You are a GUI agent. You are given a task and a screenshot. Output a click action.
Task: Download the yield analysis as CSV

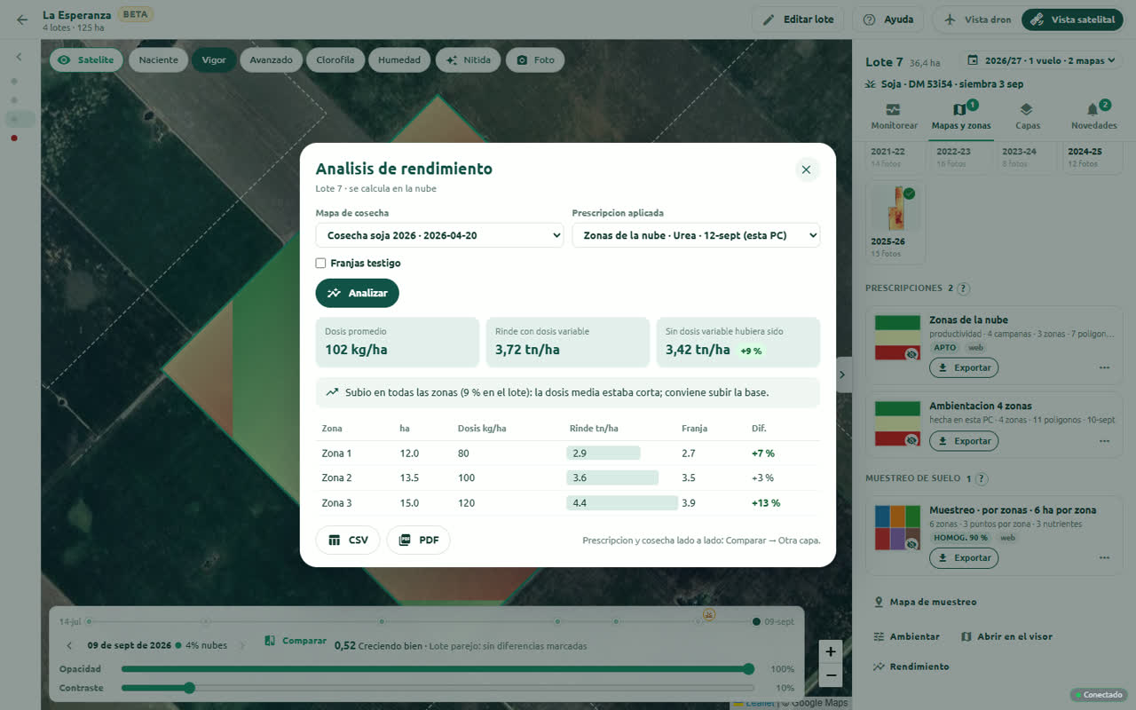[x=348, y=540]
